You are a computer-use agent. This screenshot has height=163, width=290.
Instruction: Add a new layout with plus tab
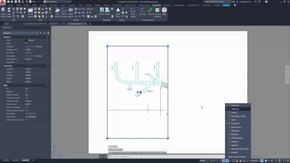tap(33, 160)
